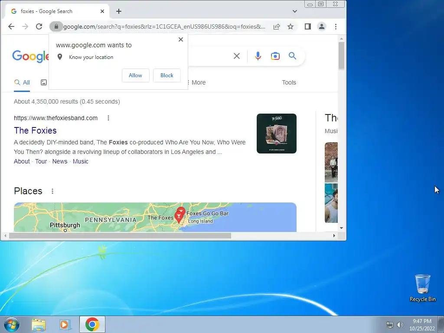Select the Chrome taskbar button

92,324
